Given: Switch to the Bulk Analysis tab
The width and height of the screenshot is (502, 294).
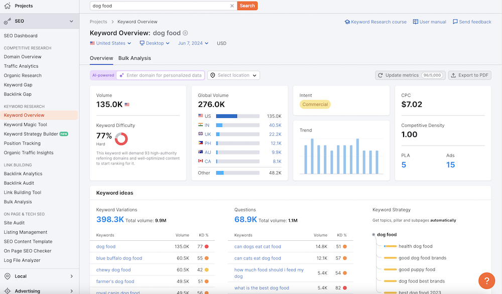Looking at the screenshot, I should [135, 58].
